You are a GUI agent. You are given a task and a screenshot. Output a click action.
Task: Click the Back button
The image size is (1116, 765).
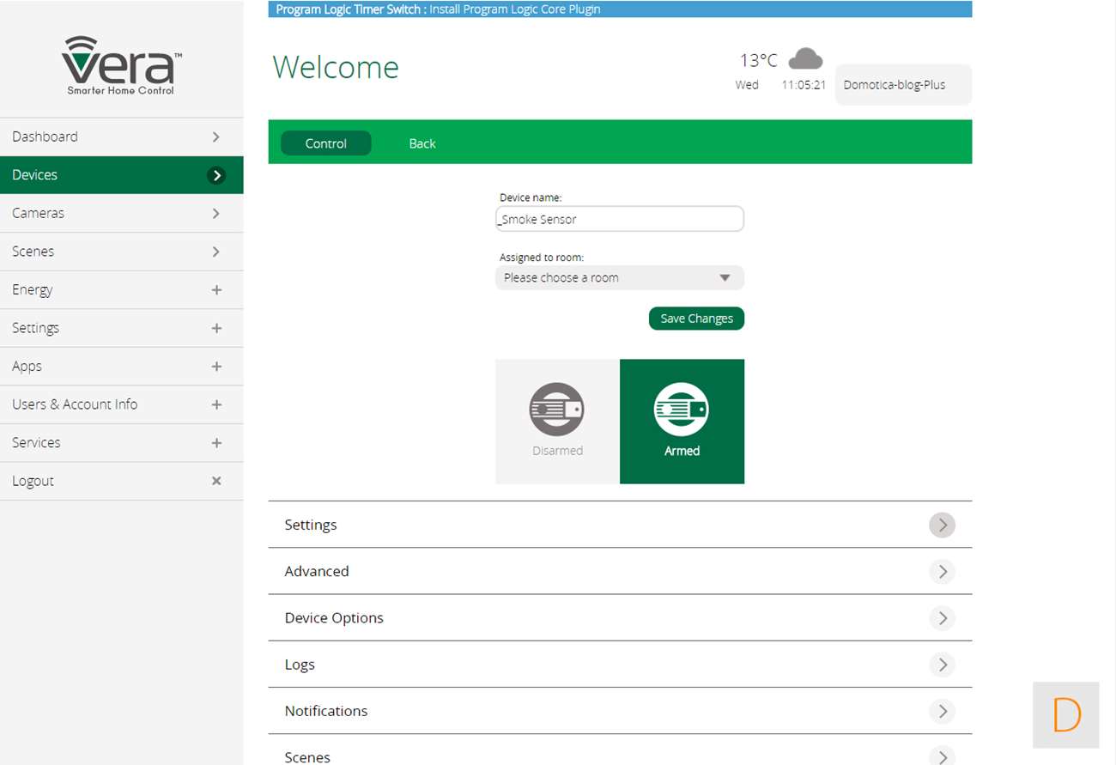[x=422, y=143]
